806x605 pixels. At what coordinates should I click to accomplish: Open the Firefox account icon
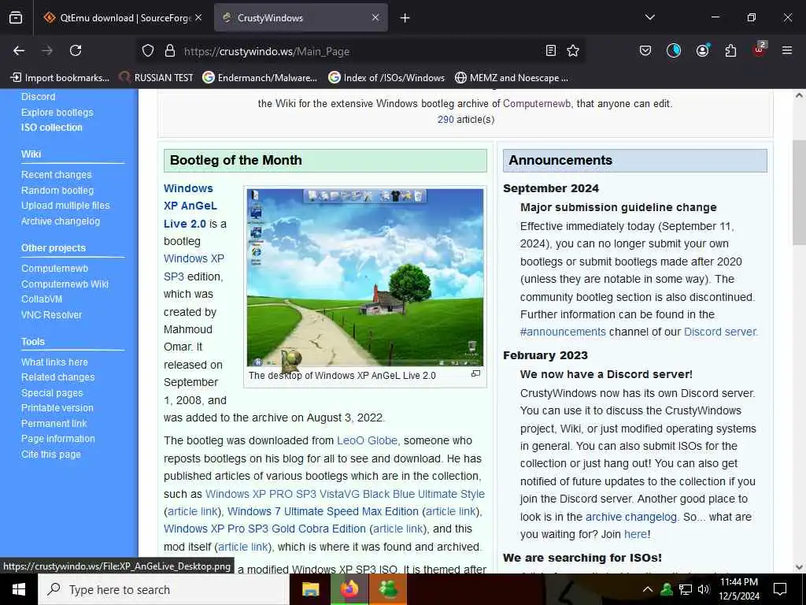[x=702, y=50]
